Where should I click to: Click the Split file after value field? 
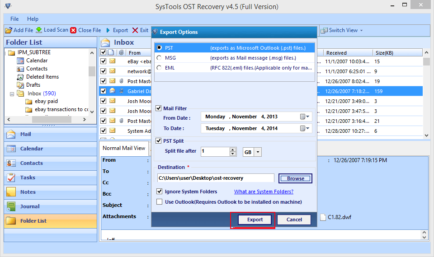(215, 151)
